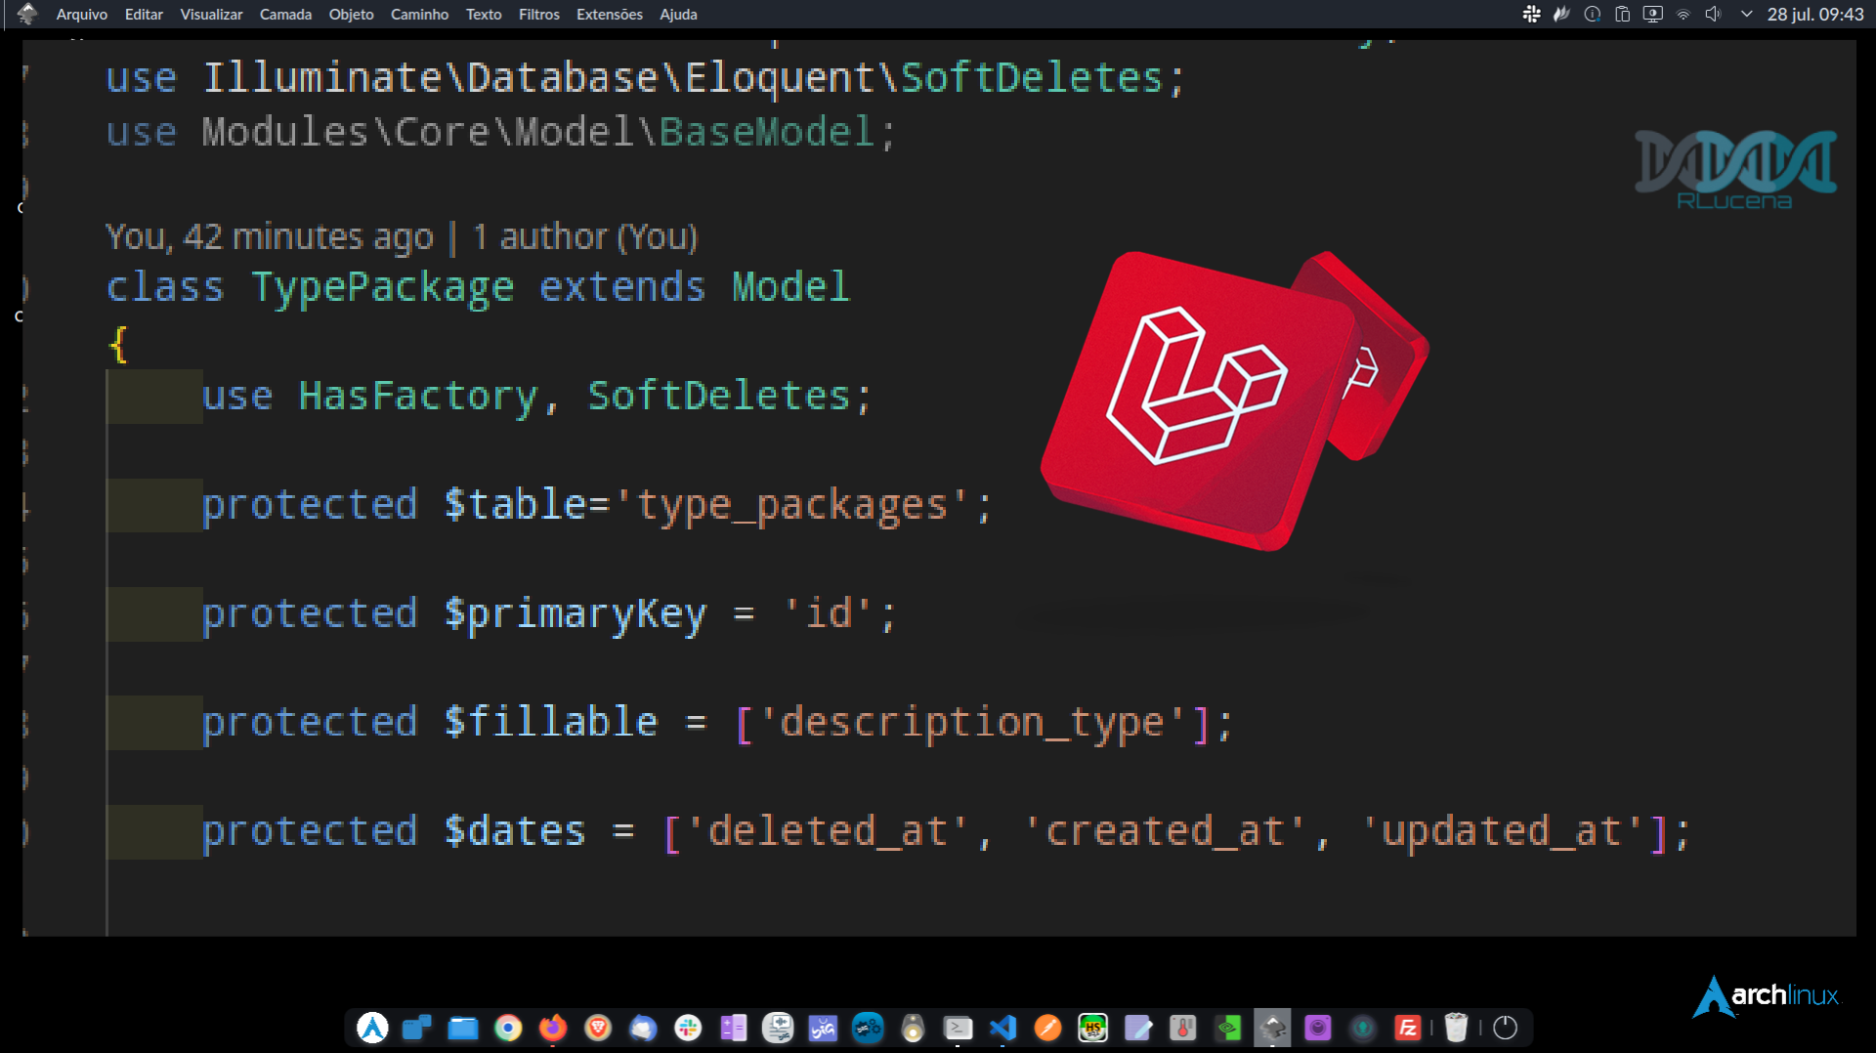The width and height of the screenshot is (1876, 1053).
Task: Open the dark teal round app in dock
Action: tap(1362, 1028)
